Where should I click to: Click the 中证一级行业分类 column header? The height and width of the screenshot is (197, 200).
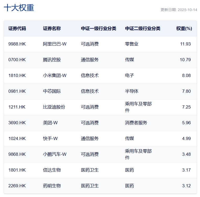pos(98,28)
